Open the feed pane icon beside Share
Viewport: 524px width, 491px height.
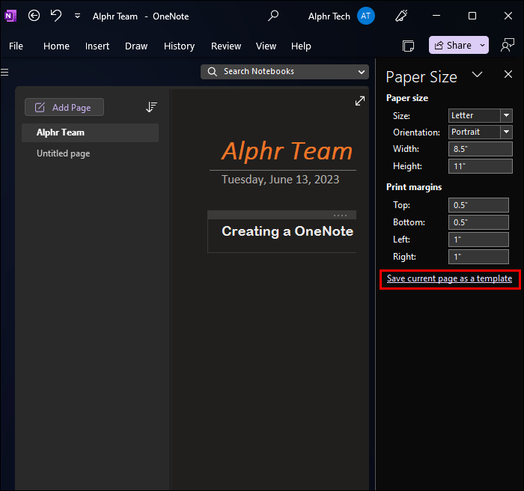(x=408, y=46)
